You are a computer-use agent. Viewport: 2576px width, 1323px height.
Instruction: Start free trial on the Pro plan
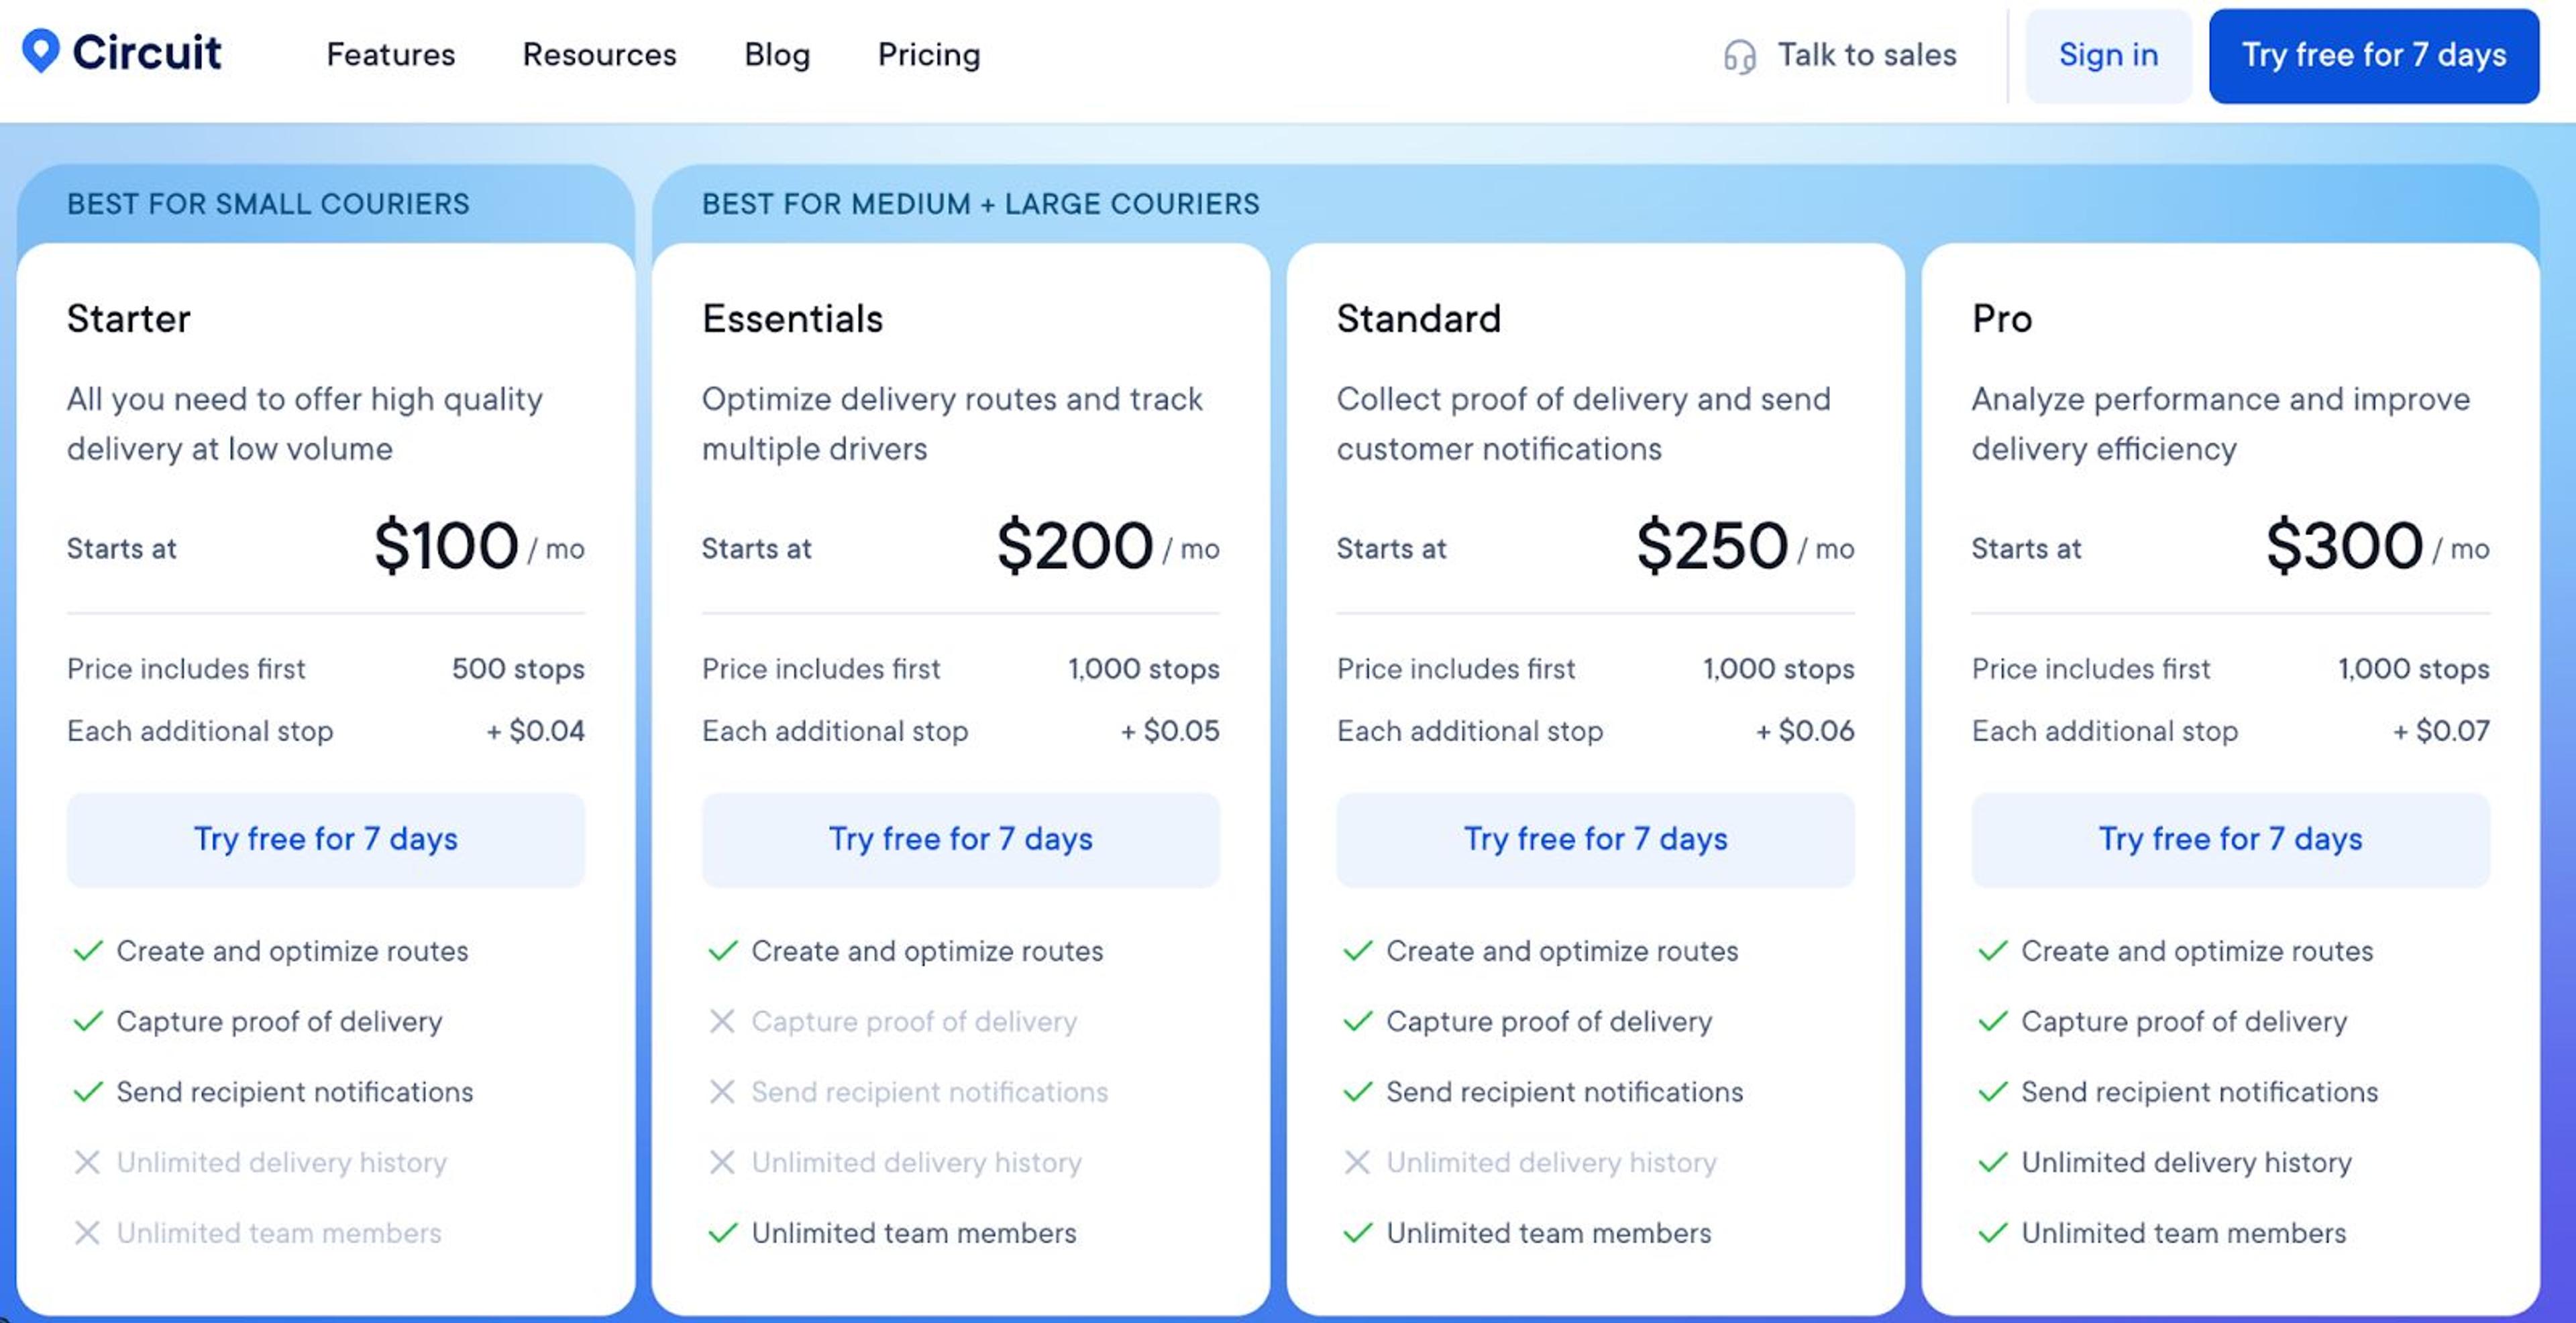2229,840
